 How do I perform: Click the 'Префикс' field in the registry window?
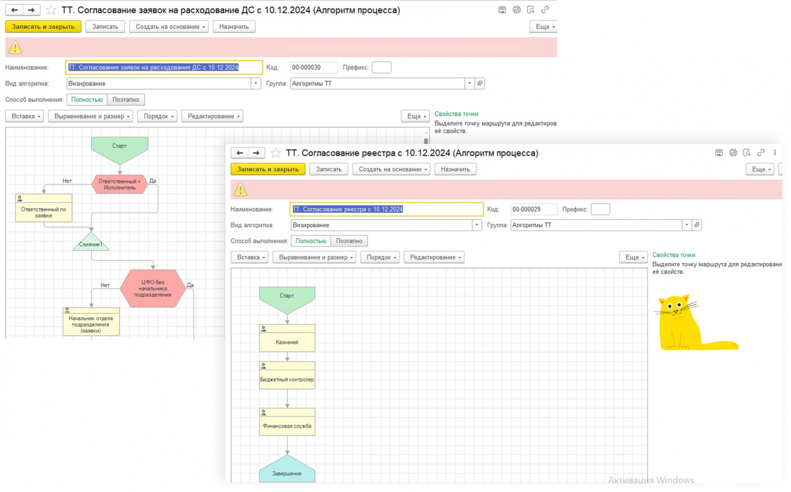pos(600,209)
